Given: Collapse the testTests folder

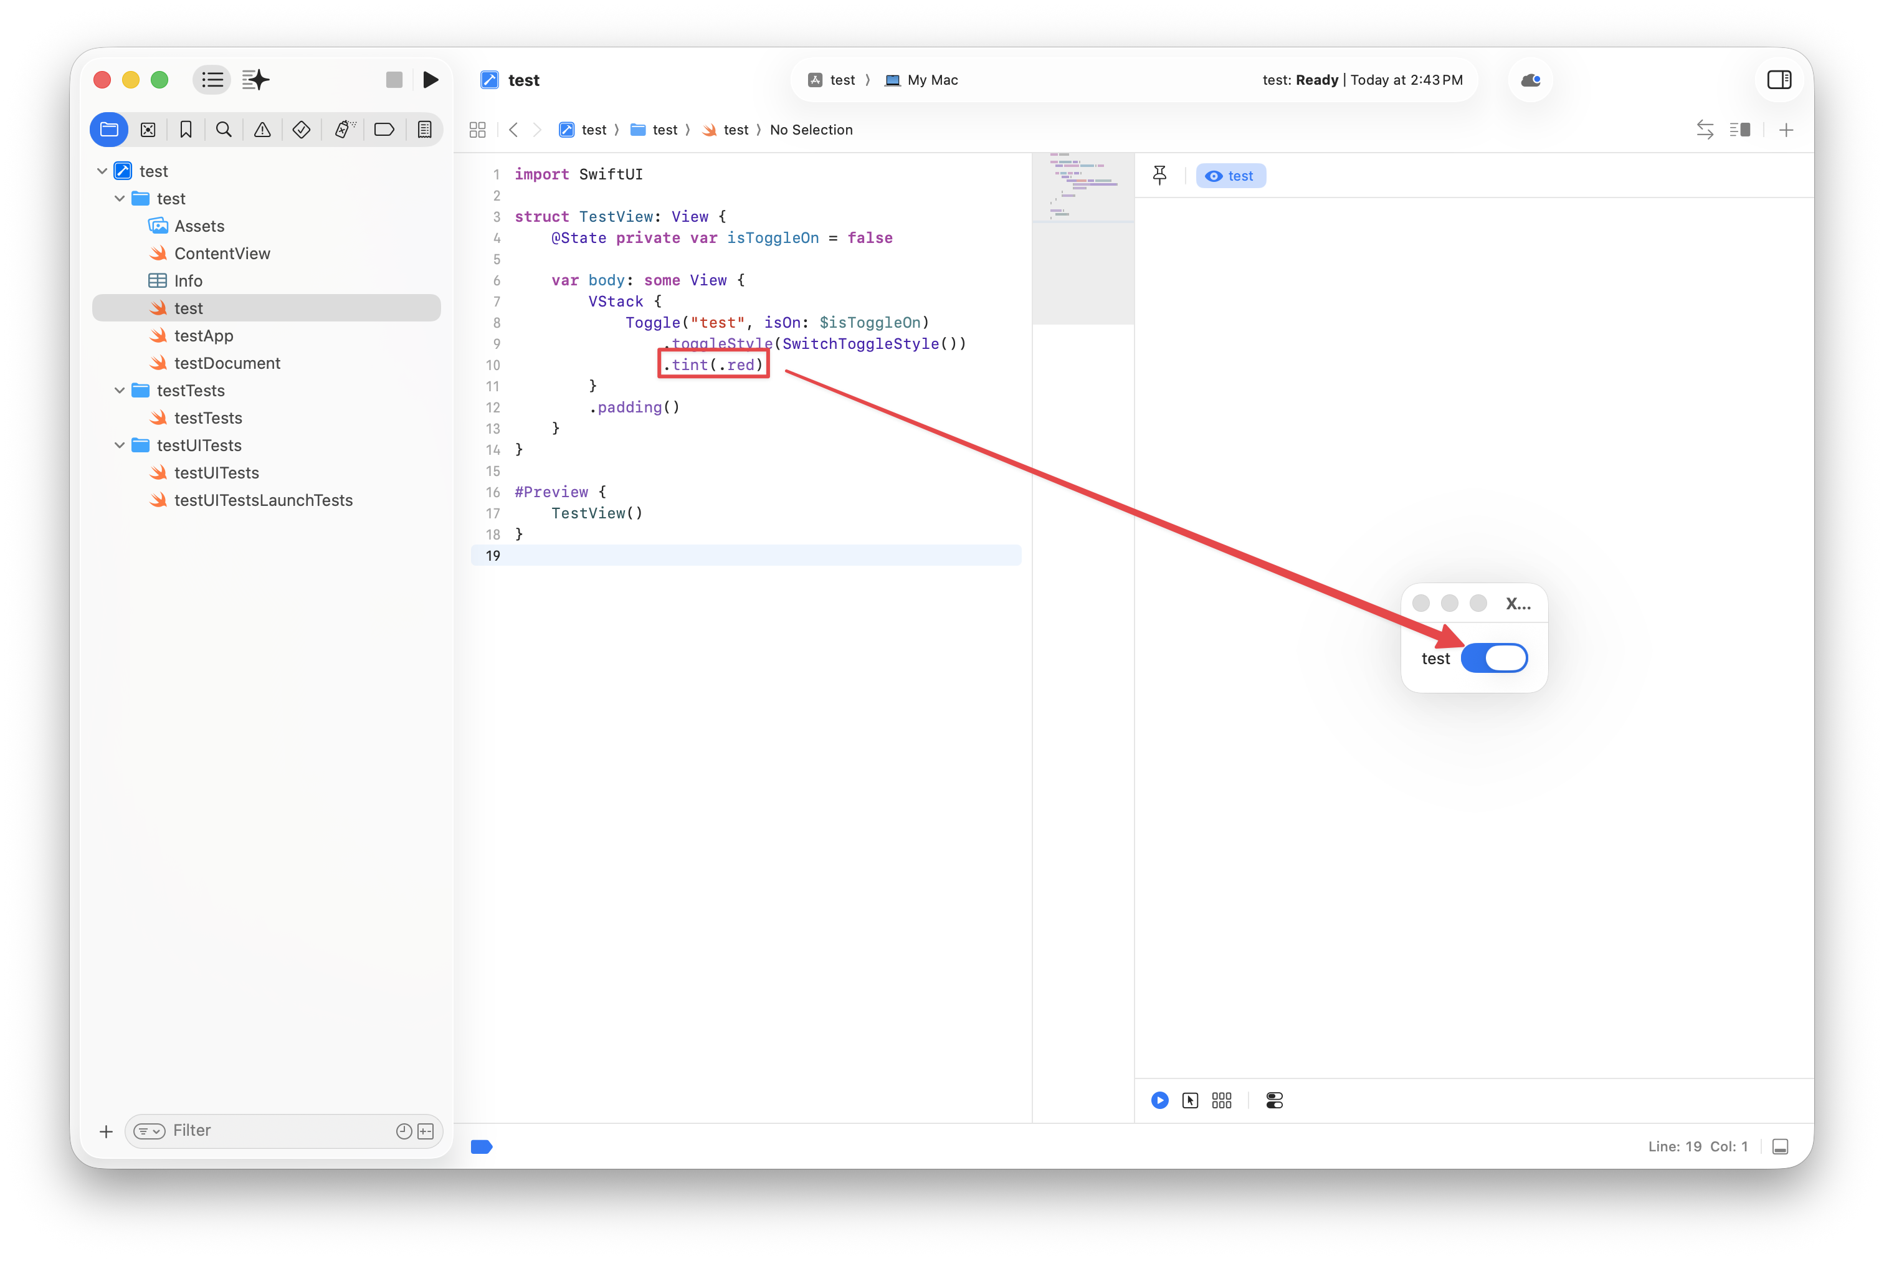Looking at the screenshot, I should pos(120,391).
